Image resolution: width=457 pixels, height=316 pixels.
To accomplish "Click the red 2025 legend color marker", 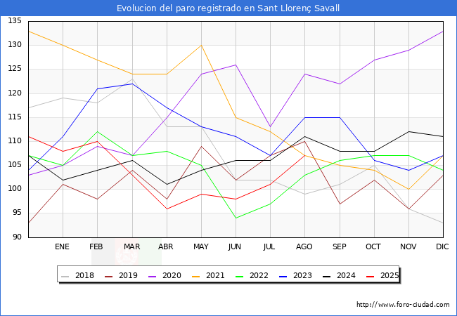I will point(370,276).
